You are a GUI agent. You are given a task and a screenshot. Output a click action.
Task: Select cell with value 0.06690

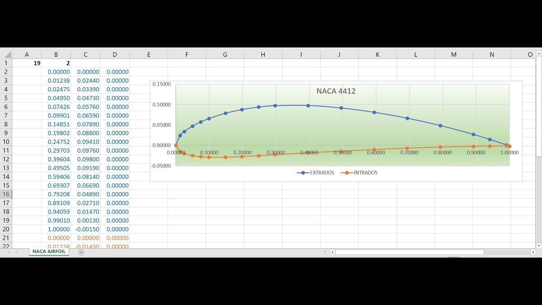tap(86, 186)
